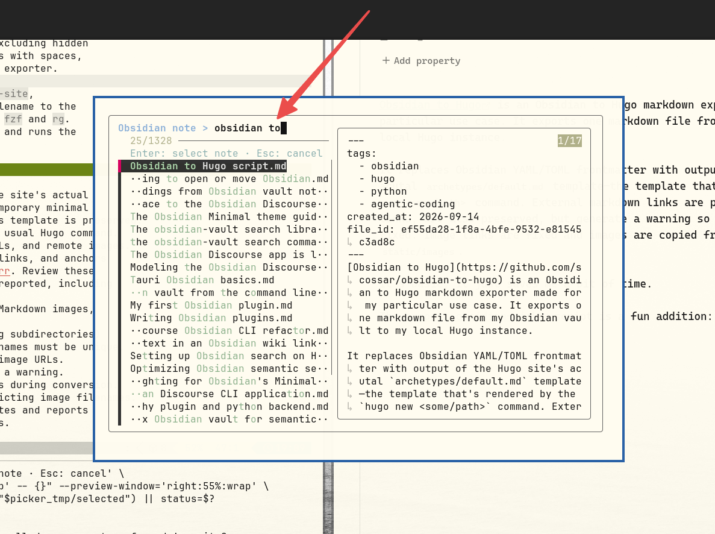Viewport: 715px width, 534px height.
Task: Select result 'The Obsidian Discourse app is l..'
Action: 229,255
